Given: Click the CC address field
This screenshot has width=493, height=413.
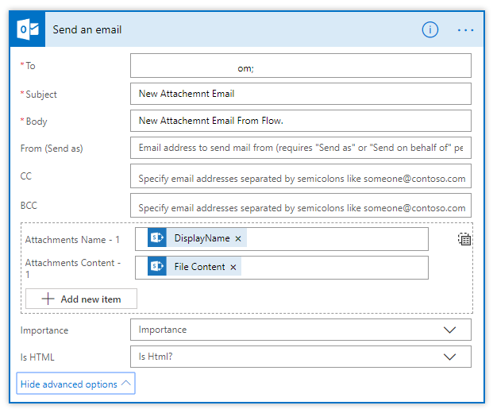Looking at the screenshot, I should pos(301,176).
